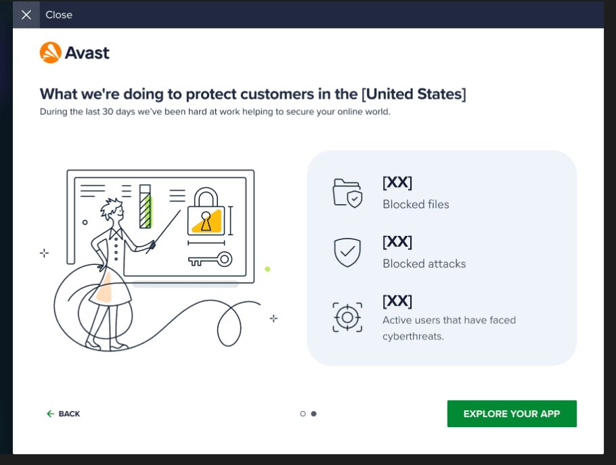Click the Blocked attacks label
The width and height of the screenshot is (616, 465).
tap(424, 264)
